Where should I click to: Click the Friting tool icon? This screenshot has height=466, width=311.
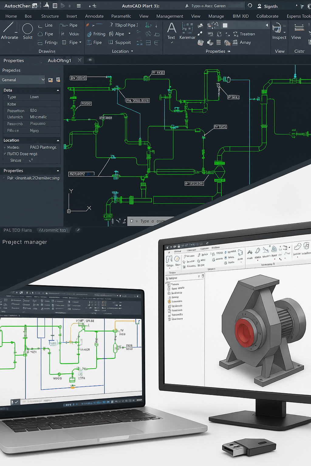tap(89, 34)
